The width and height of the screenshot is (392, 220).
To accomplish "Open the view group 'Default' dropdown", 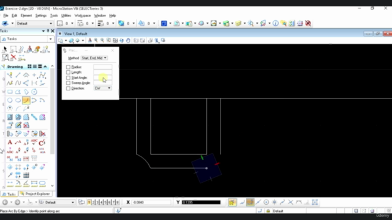I will [x=57, y=202].
